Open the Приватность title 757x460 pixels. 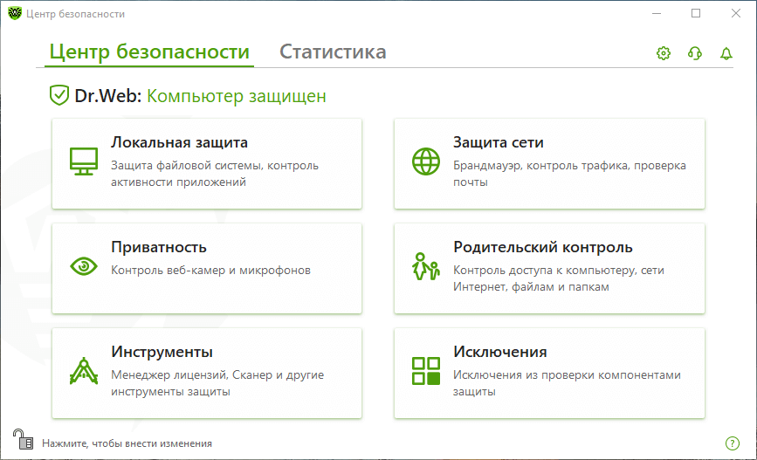tap(159, 247)
